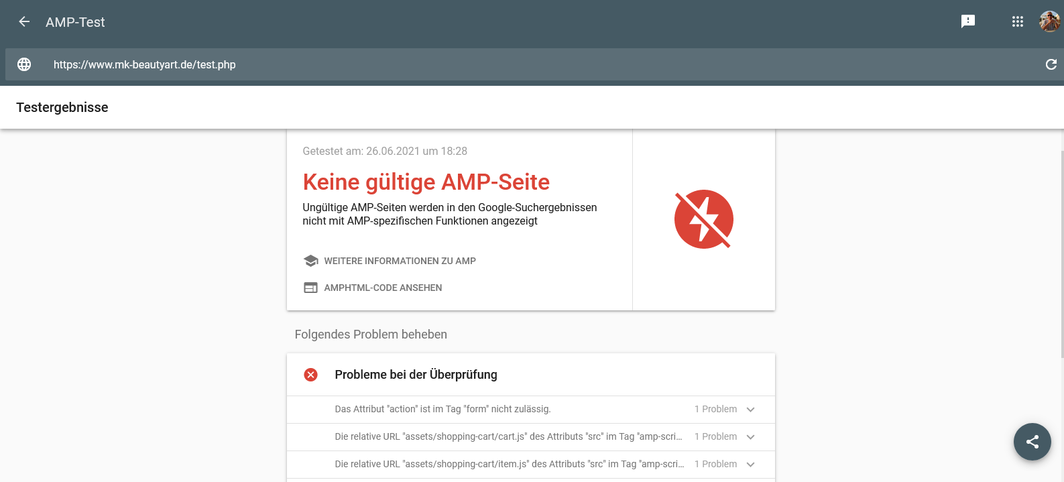
Task: Open AMPHTML-CODE ANSEHEN link
Action: (383, 288)
